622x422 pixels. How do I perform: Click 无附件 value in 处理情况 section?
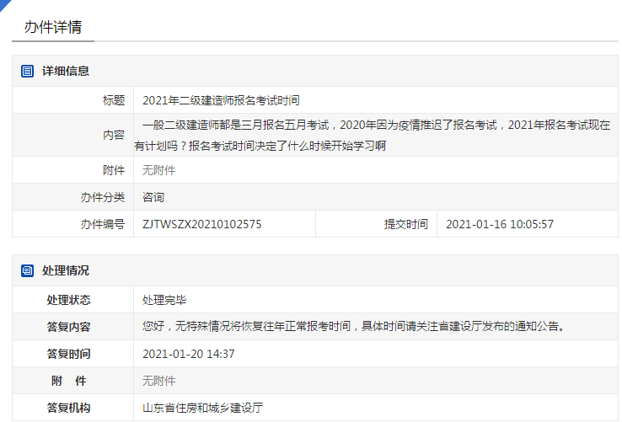(x=158, y=381)
